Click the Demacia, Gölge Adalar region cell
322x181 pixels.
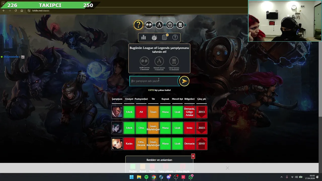point(189,112)
